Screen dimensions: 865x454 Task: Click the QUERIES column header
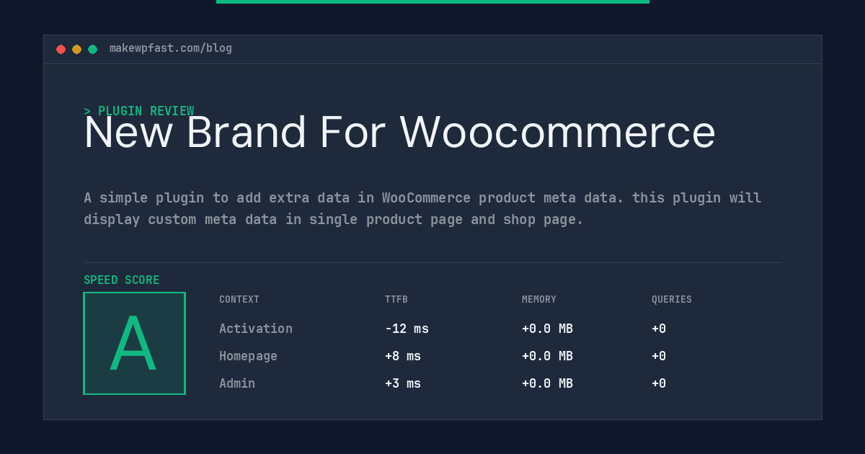(672, 300)
